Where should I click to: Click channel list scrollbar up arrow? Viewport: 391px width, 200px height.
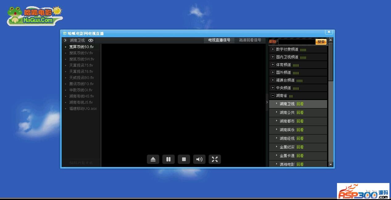pos(331,40)
